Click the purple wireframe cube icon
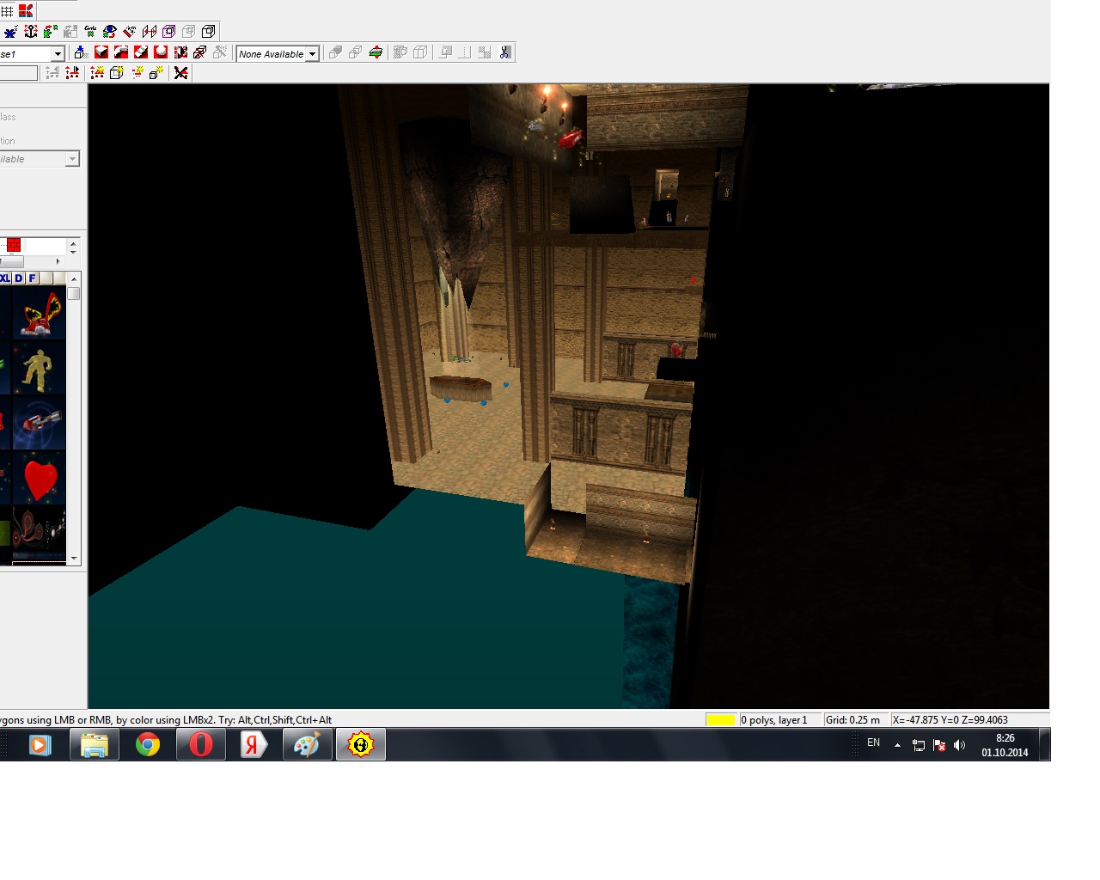The width and height of the screenshot is (1100, 880). (169, 32)
